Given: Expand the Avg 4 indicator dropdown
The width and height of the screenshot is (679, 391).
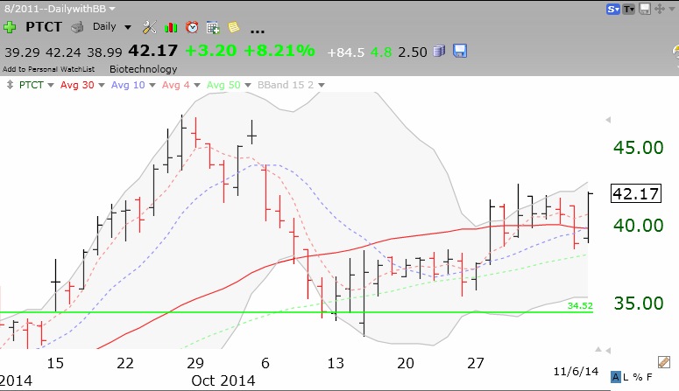Looking at the screenshot, I should [x=197, y=85].
